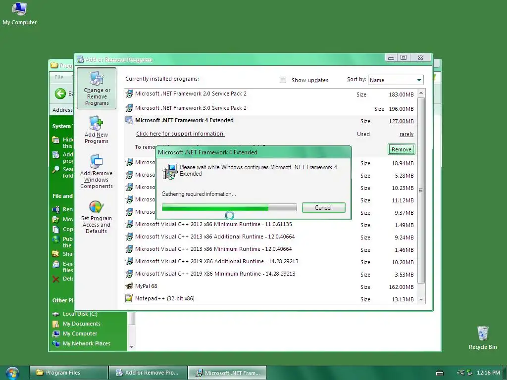507x380 pixels.
Task: Open Add New Programs sidebar icon
Action: [97, 130]
